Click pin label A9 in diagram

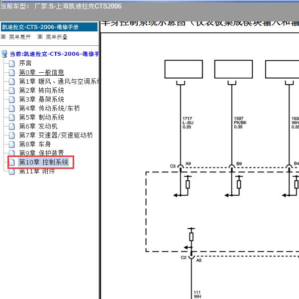(188, 163)
